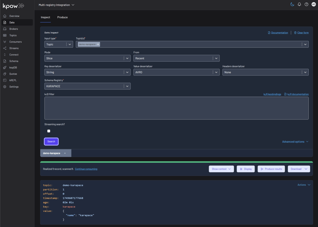Image resolution: width=318 pixels, height=227 pixels.
Task: Click the green consumption progress bar
Action: coord(176,162)
